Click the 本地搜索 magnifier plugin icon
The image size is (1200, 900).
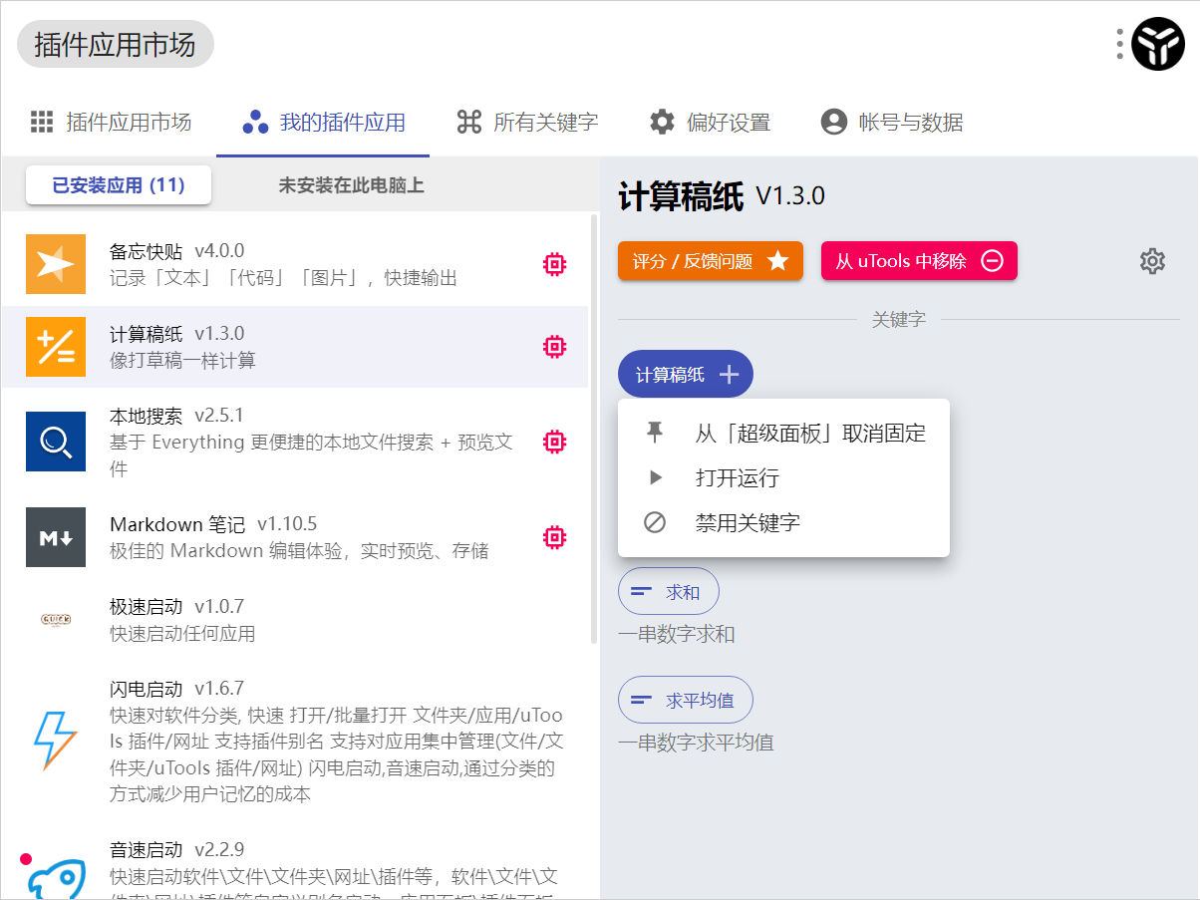point(55,441)
